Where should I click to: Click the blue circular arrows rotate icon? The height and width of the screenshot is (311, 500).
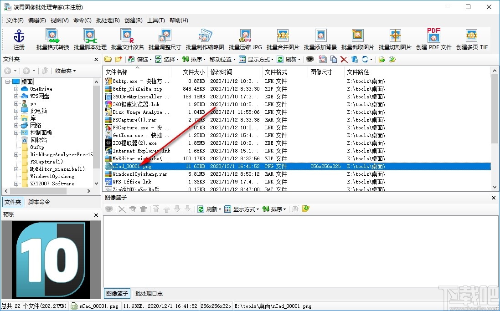pos(365,59)
